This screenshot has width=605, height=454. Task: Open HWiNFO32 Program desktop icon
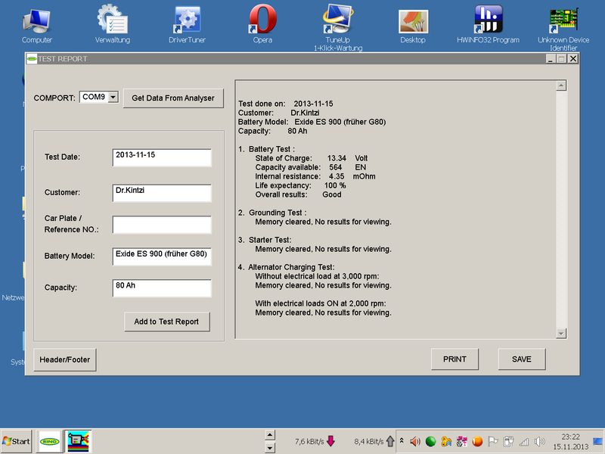(x=488, y=23)
